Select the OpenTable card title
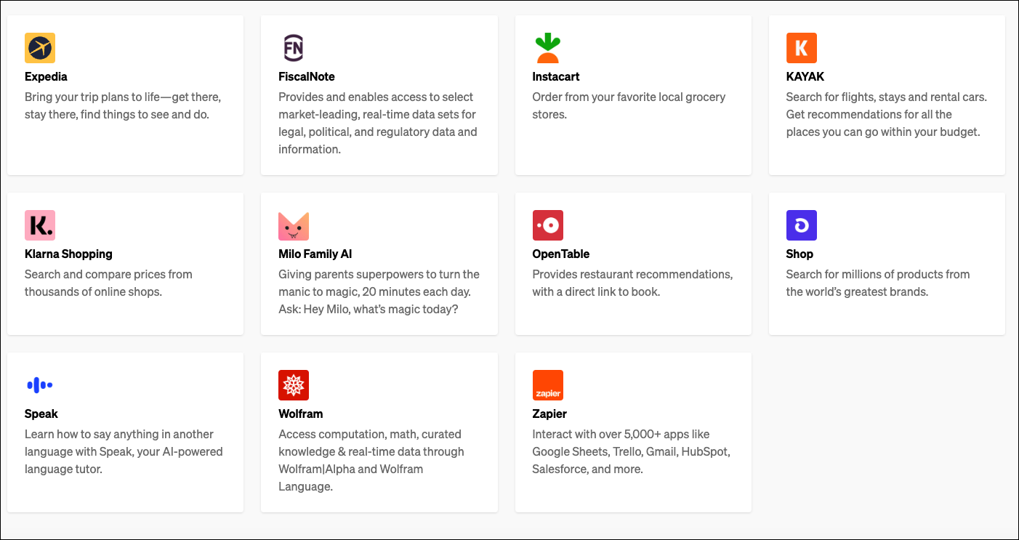This screenshot has width=1019, height=540. [560, 254]
